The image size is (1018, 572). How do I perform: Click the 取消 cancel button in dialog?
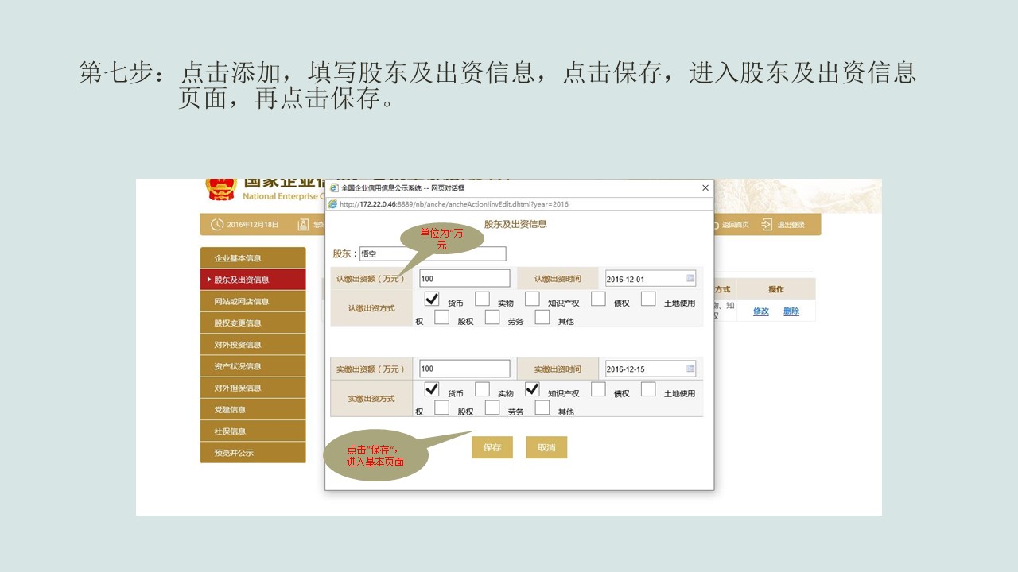546,447
